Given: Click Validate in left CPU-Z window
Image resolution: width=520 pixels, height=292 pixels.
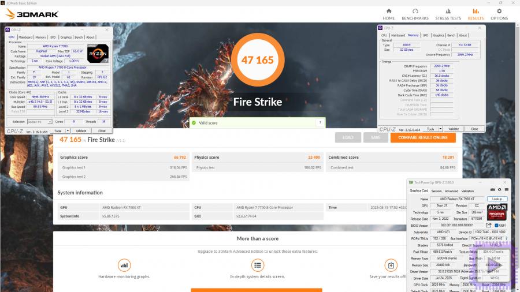Looking at the screenshot, I should pyautogui.click(x=81, y=131).
